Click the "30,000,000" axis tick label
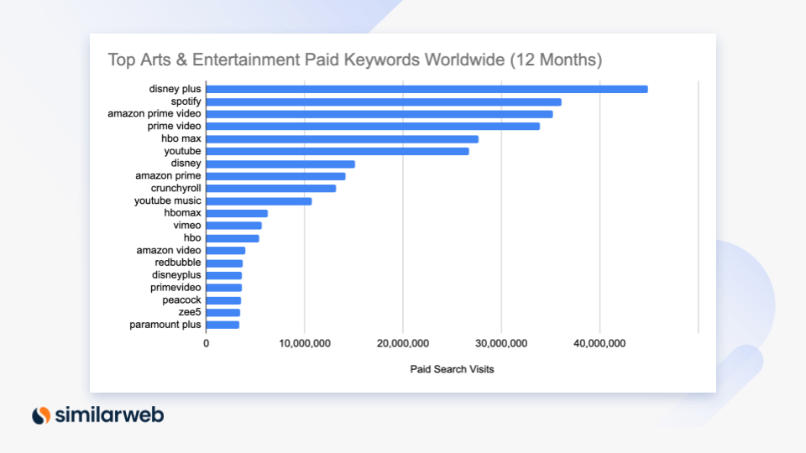Image resolution: width=806 pixels, height=453 pixels. 501,344
